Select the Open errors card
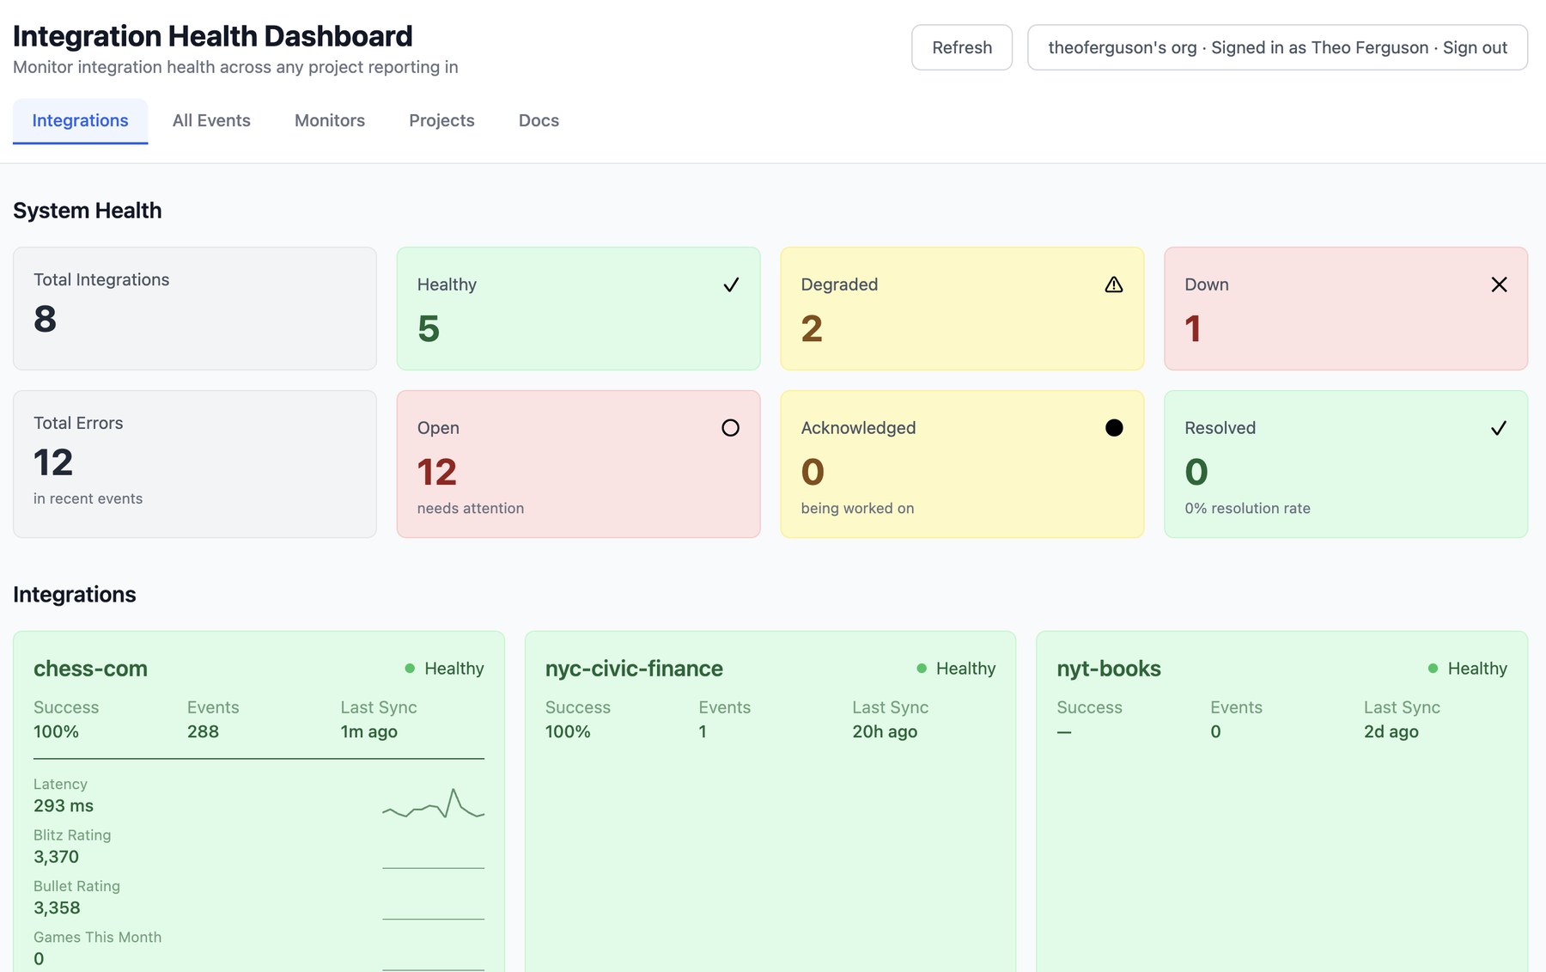The height and width of the screenshot is (972, 1546). click(x=578, y=464)
